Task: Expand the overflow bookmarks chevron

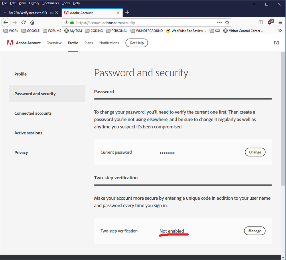Action: (x=280, y=31)
